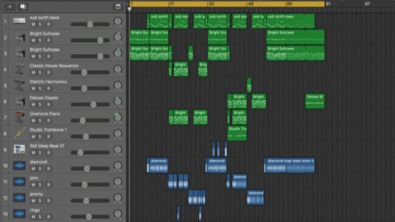Screen dimensions: 395x222
Task: Select Bright Suitcase track 3 instrument icon
Action: (x=19, y=53)
